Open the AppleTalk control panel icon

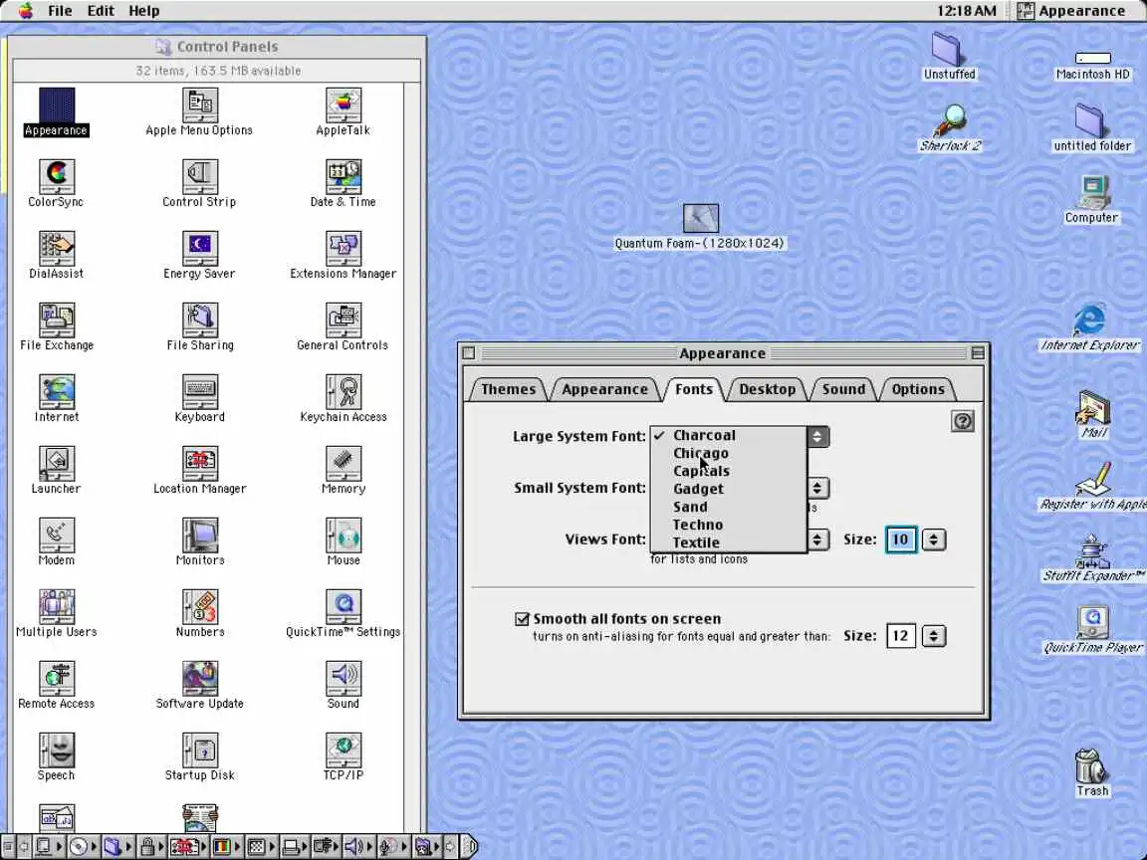[x=344, y=107]
